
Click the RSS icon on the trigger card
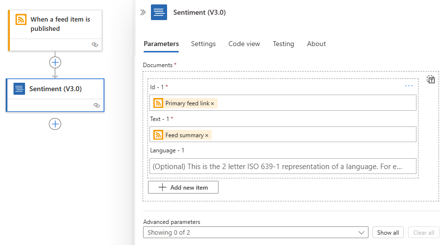coord(21,20)
